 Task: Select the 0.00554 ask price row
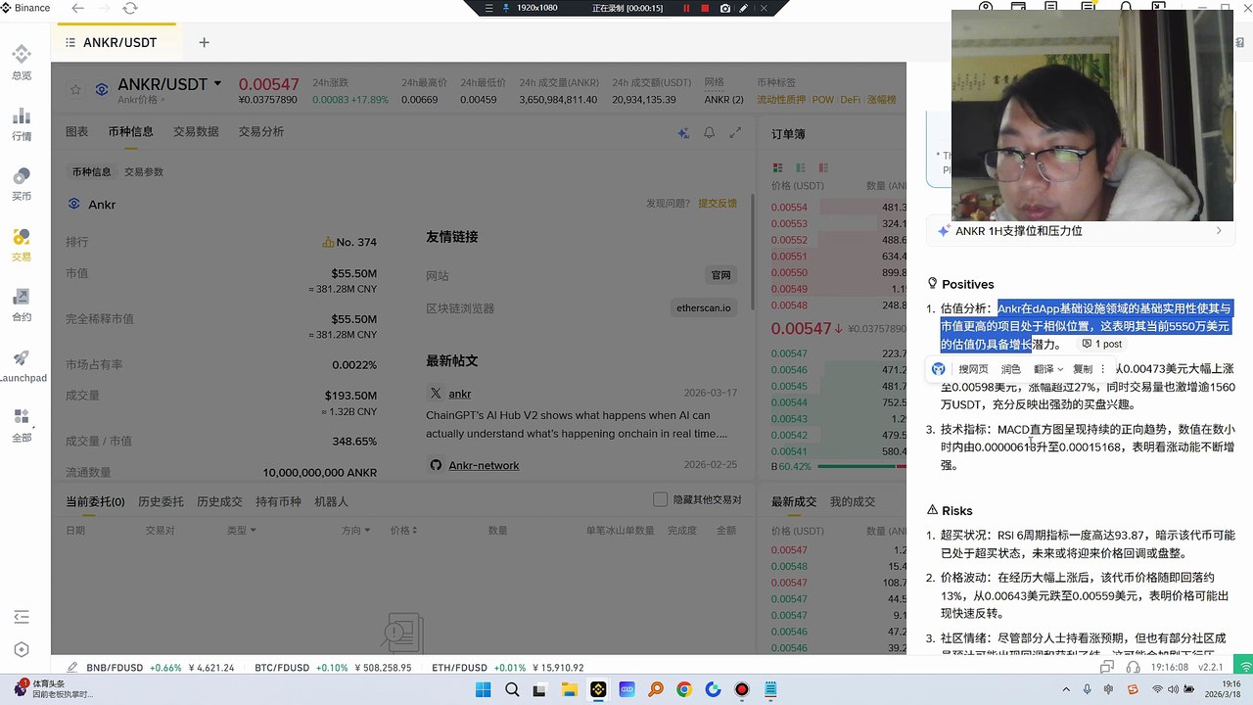[x=839, y=208]
